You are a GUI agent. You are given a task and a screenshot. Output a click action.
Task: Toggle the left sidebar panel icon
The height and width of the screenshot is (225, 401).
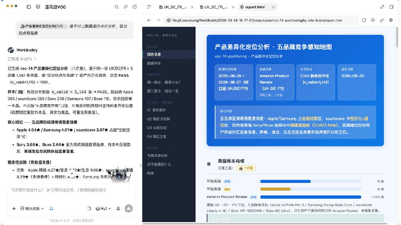click(29, 7)
